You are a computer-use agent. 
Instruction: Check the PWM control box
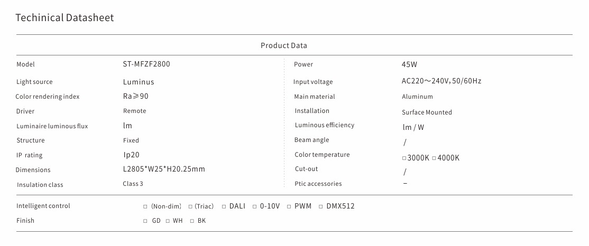(289, 206)
